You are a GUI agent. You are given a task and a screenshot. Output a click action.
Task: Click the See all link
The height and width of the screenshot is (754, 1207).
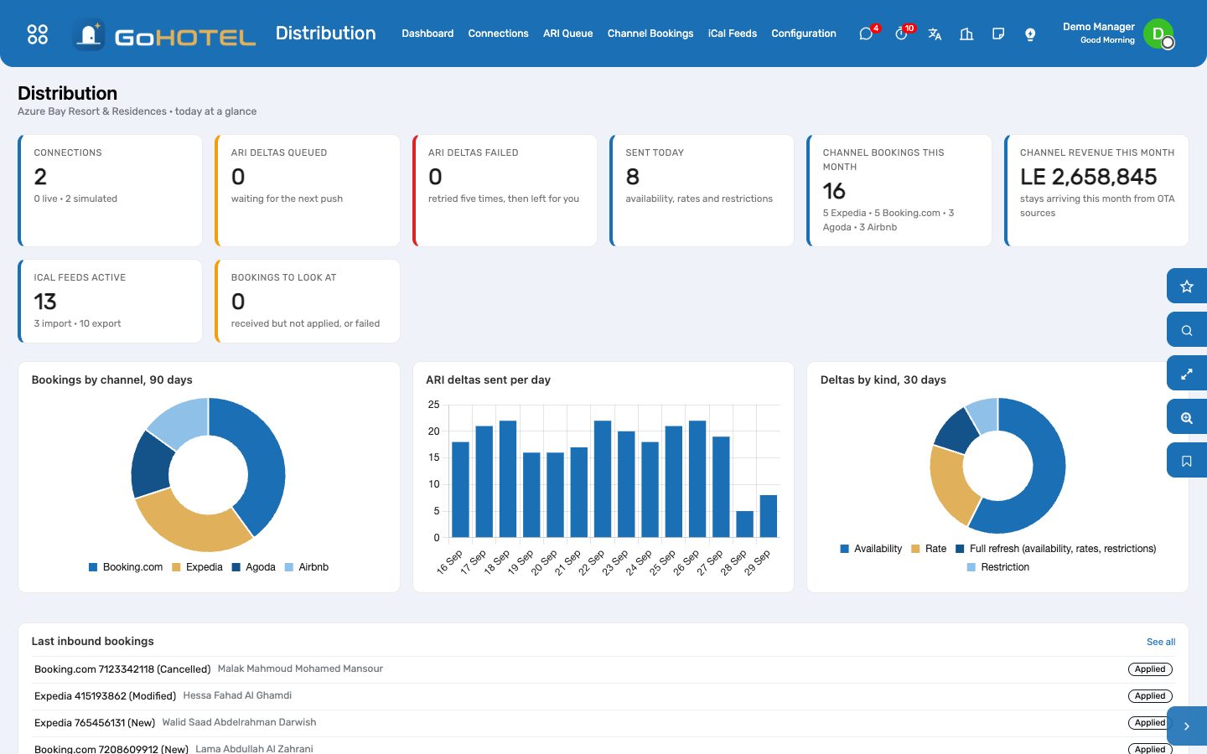1161,642
